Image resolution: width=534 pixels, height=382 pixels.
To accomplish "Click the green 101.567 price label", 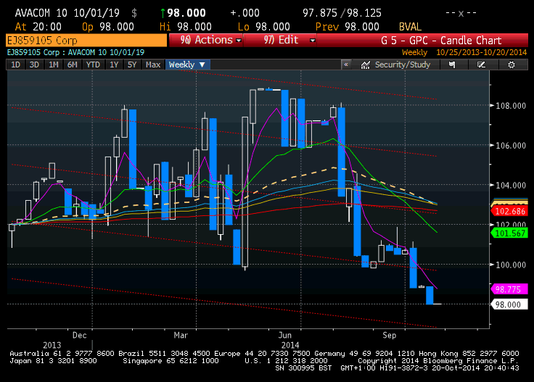I will [510, 233].
